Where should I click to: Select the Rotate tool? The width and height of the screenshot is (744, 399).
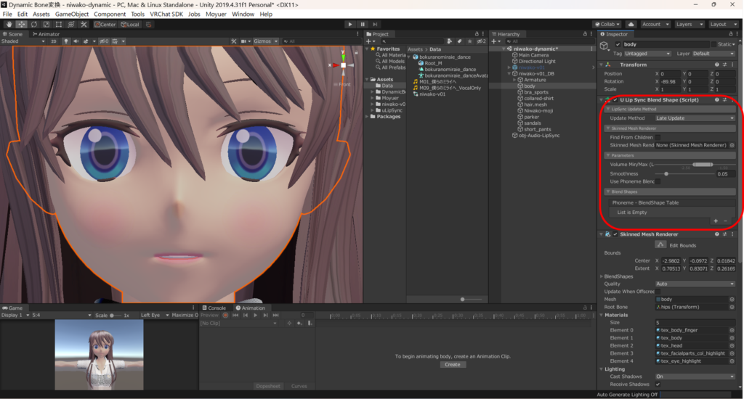(x=33, y=24)
